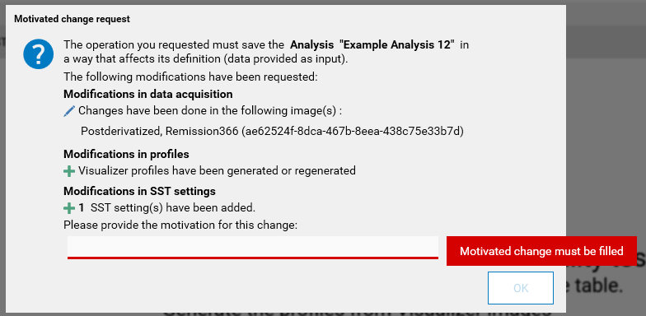Screen dimensions: 646x316
Task: Click the pencil icon beside image changes
Action: 69,111
